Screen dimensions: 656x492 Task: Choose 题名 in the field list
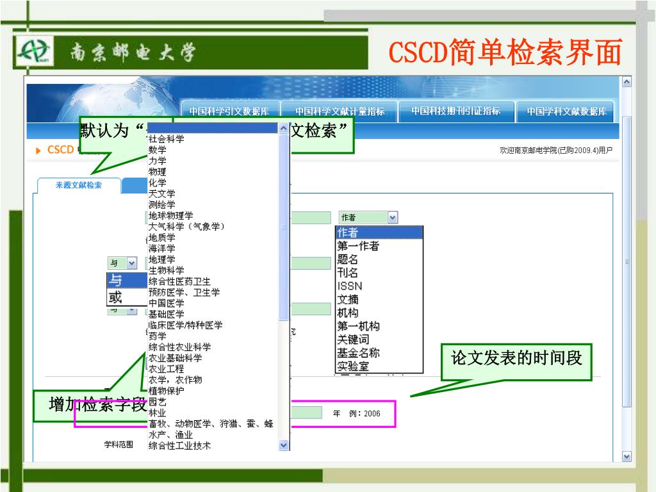(x=379, y=259)
